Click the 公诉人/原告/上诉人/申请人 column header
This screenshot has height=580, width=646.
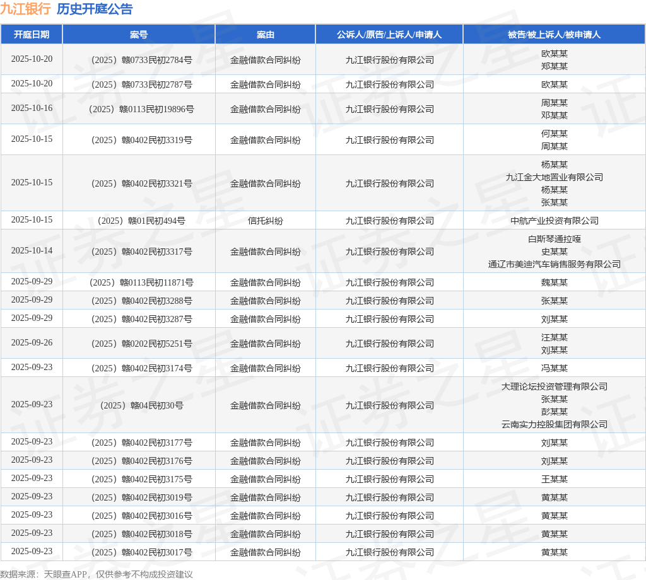pos(389,35)
